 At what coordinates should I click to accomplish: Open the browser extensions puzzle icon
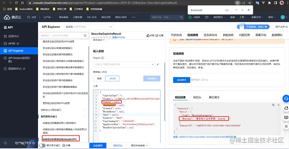click(x=270, y=3)
